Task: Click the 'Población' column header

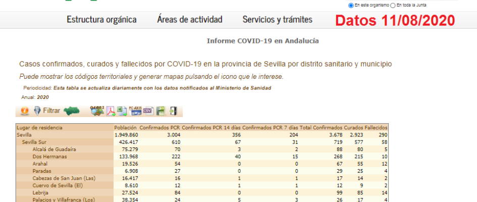Action: (125, 128)
